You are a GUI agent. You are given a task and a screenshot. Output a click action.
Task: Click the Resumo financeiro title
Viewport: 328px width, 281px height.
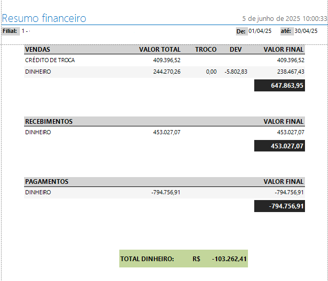tap(44, 18)
